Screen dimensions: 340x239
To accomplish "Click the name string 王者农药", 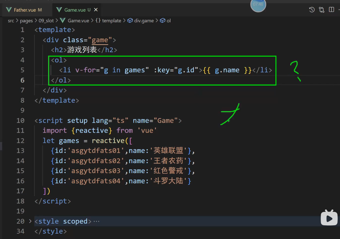I will coord(168,161).
